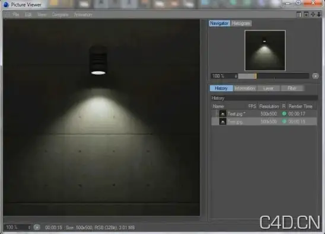This screenshot has height=234, width=325.
Task: Click the 'Size: 500x500, RGB (32Bit)' status text
Action: [91, 227]
